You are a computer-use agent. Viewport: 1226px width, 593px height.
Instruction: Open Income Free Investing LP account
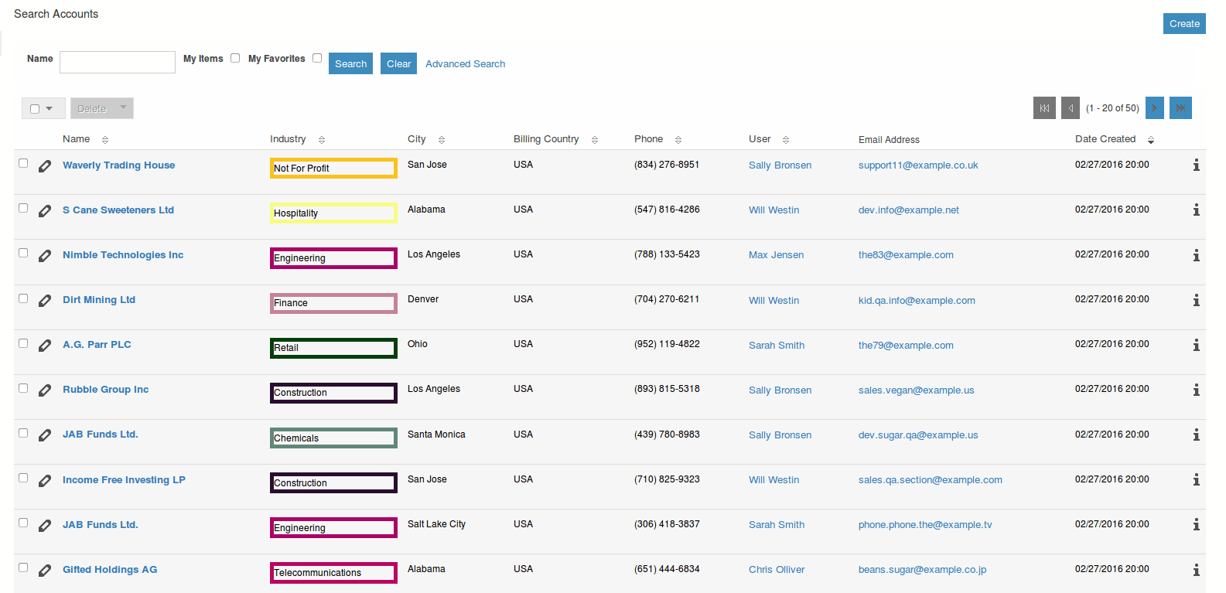124,479
